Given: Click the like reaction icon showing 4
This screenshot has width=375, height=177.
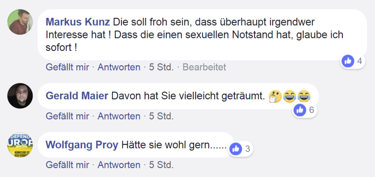Looking at the screenshot, I should point(348,61).
